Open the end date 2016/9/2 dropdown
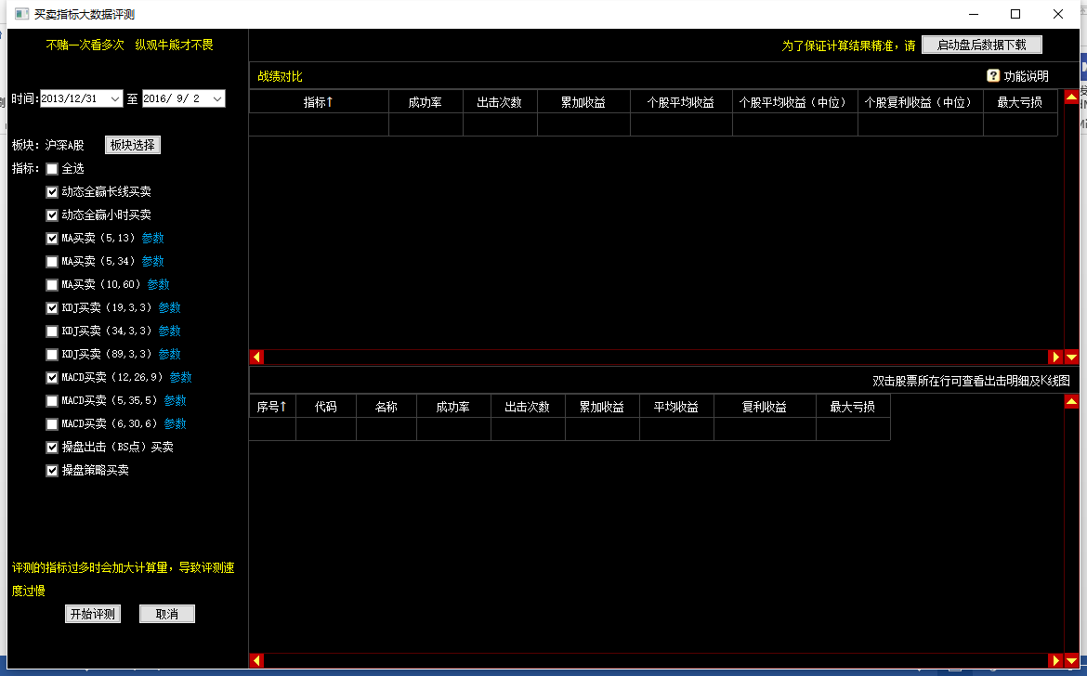Image resolution: width=1087 pixels, height=676 pixels. 217,98
